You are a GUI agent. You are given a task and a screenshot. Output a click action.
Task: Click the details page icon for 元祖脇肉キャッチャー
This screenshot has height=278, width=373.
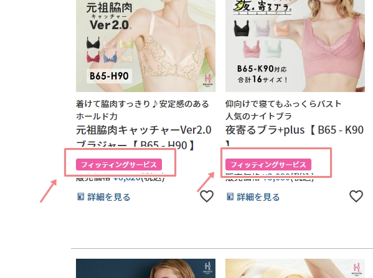[81, 197]
